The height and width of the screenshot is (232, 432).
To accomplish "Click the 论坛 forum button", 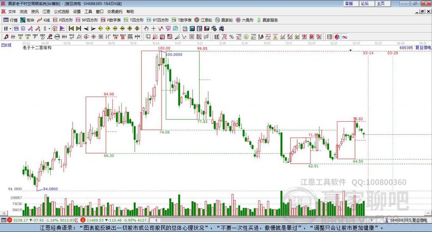I will (x=366, y=3).
